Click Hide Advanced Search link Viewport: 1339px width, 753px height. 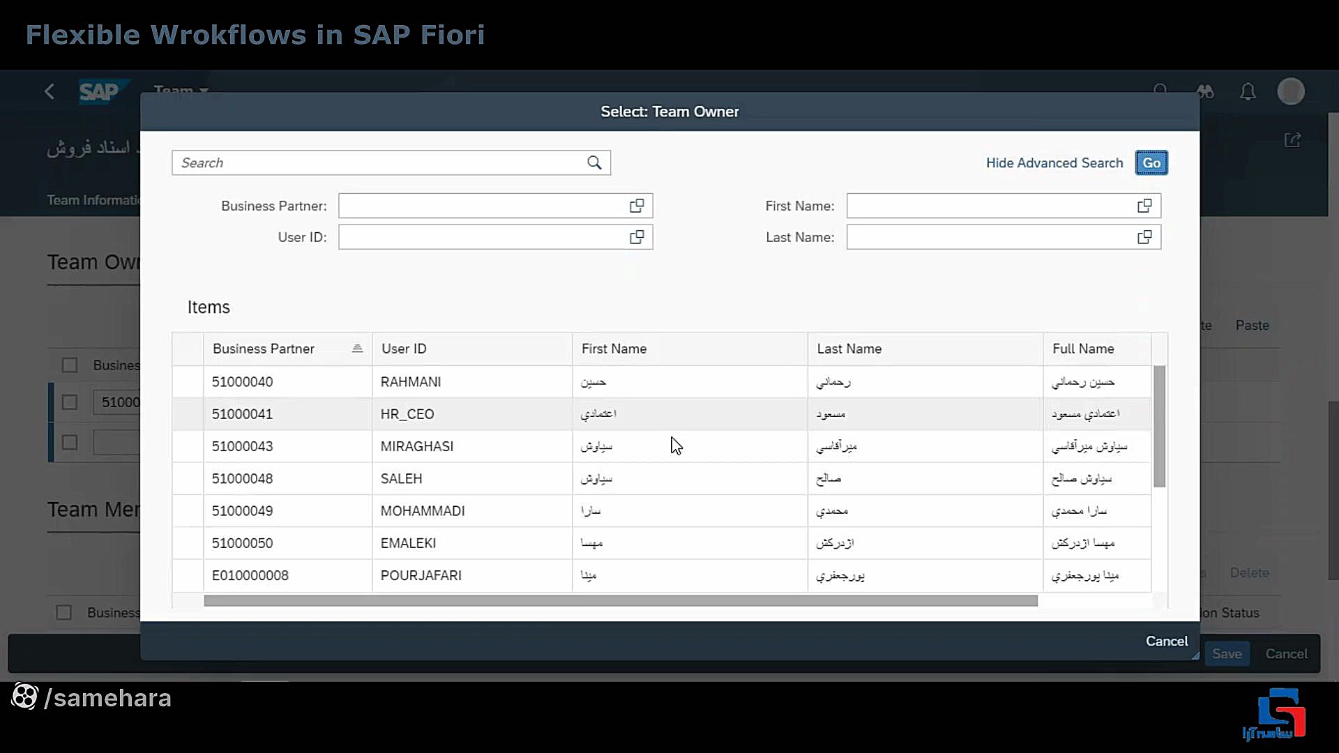(x=1054, y=163)
